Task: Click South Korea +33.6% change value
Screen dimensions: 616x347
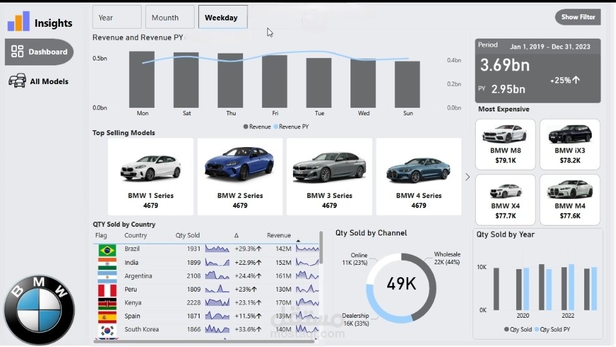Action: pyautogui.click(x=248, y=330)
